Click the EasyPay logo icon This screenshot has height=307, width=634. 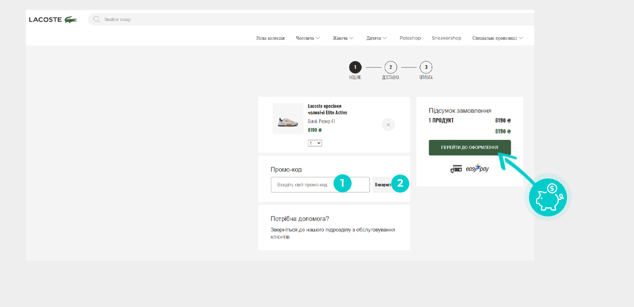click(x=477, y=168)
